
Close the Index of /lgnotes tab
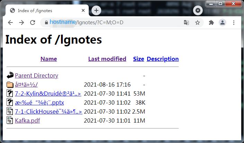coord(83,10)
